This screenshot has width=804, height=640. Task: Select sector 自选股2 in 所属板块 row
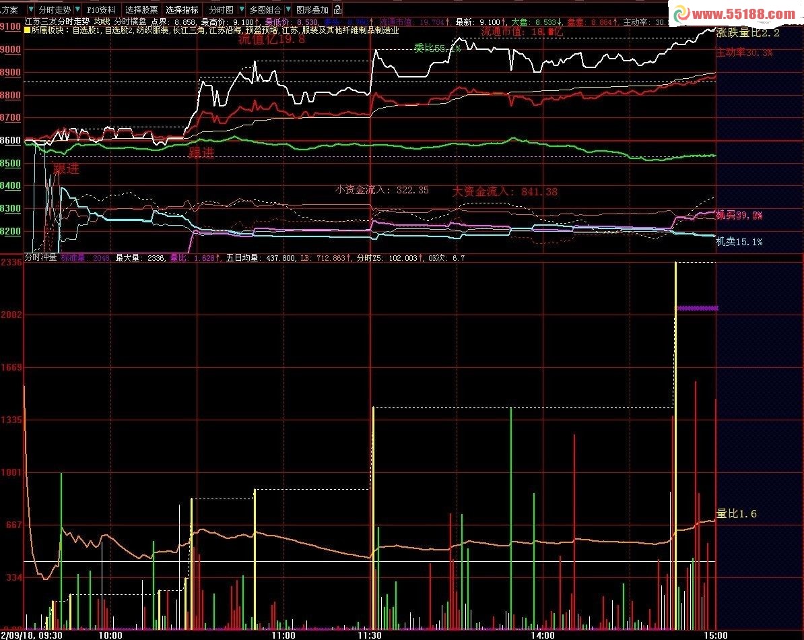(119, 30)
